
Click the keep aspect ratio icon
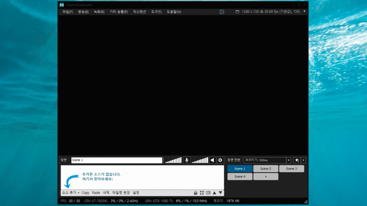[208, 193]
